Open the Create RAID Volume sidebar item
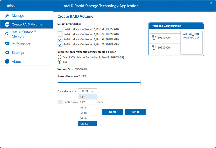Image resolution: width=216 pixels, height=148 pixels. tap(27, 24)
